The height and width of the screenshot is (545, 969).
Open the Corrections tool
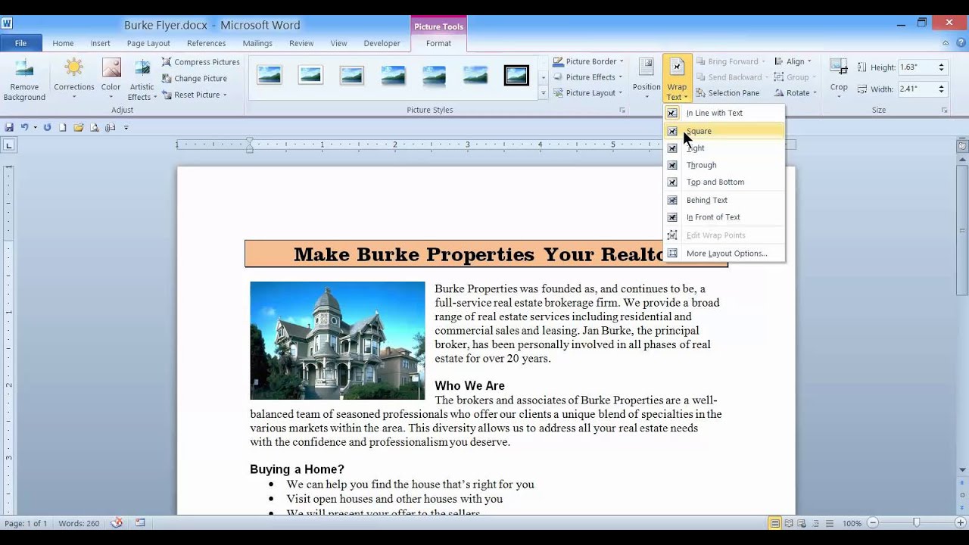[x=73, y=79]
